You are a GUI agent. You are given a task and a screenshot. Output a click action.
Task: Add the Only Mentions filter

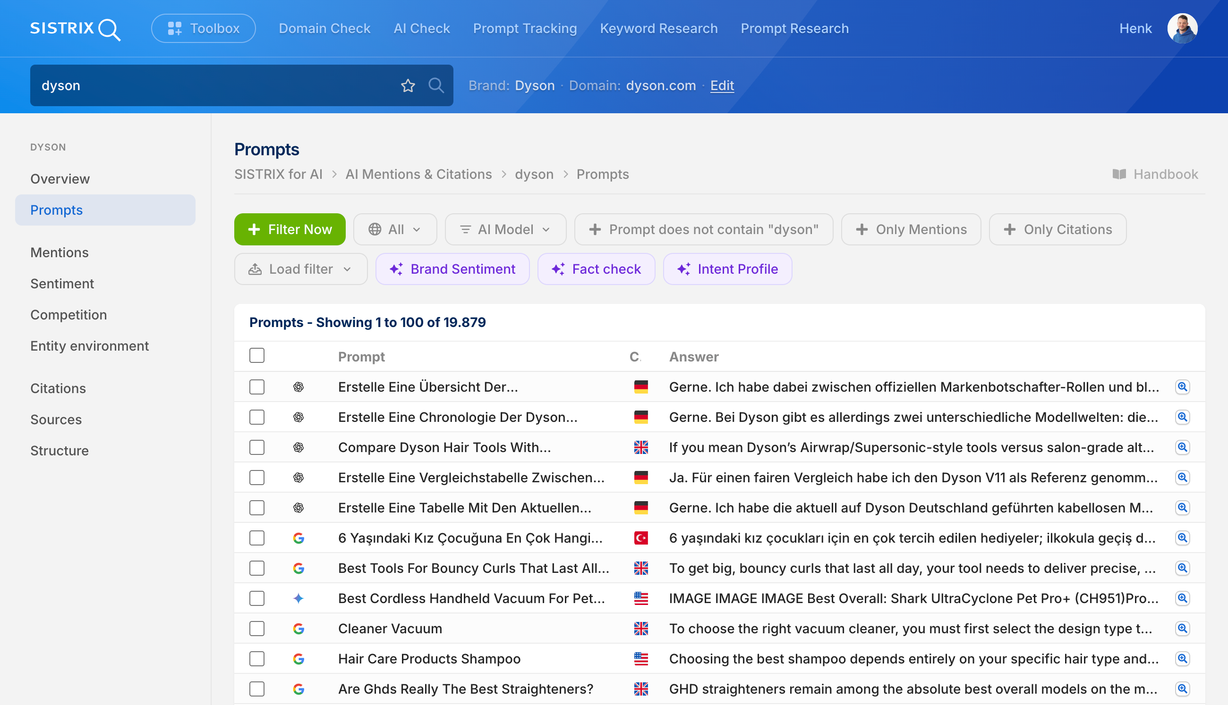[911, 229]
